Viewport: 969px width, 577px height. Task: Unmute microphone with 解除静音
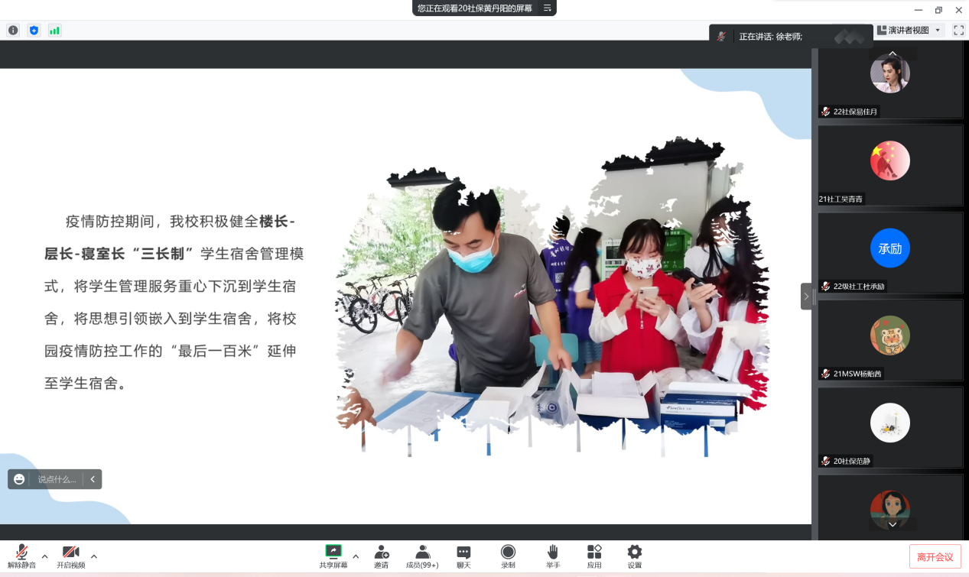[21, 556]
